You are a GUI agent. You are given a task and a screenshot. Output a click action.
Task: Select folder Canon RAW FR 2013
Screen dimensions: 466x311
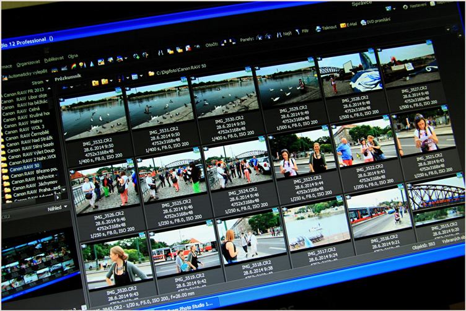click(24, 92)
